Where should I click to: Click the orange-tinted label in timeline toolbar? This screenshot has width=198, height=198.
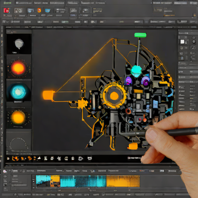142,171
